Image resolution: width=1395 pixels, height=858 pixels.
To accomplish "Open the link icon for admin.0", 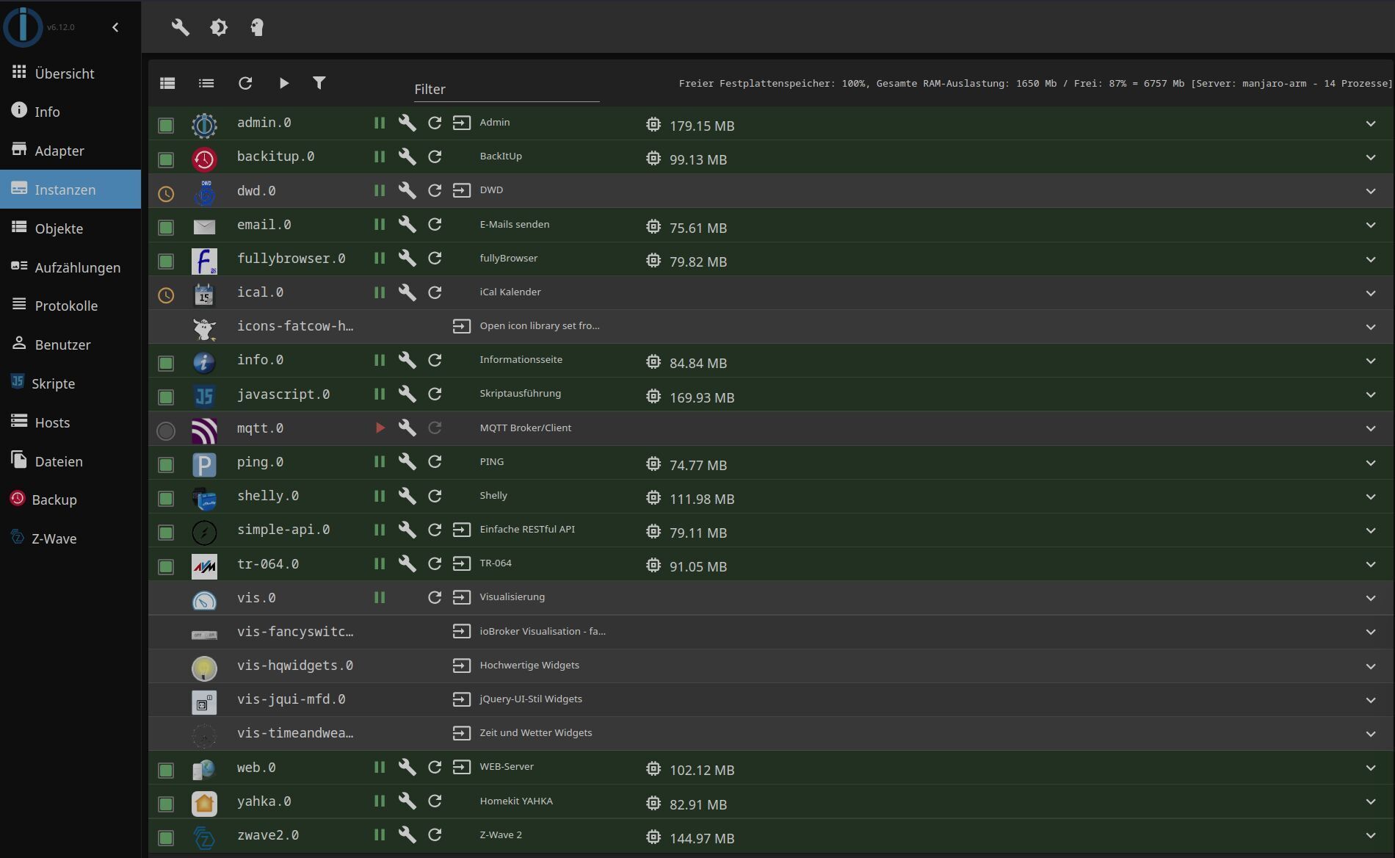I will tap(461, 123).
